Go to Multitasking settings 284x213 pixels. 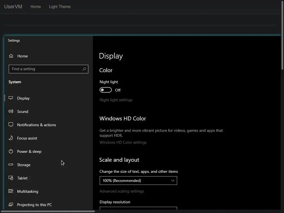(x=49, y=191)
